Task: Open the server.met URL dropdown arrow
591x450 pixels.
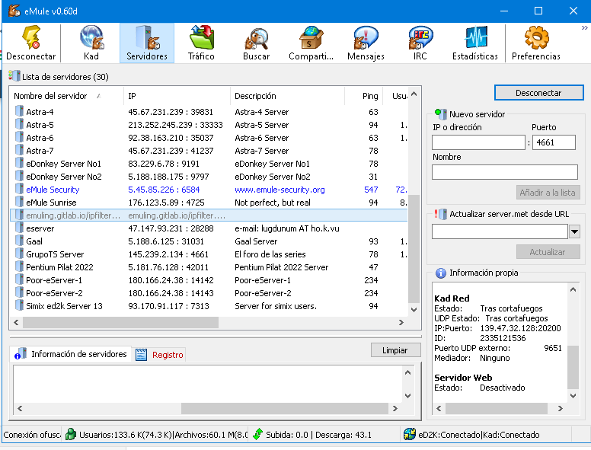Action: (574, 231)
